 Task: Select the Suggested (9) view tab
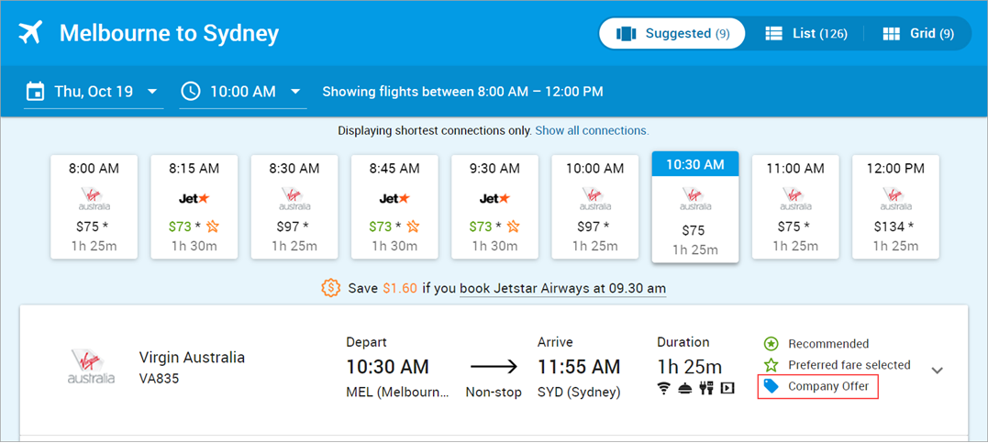(x=672, y=33)
